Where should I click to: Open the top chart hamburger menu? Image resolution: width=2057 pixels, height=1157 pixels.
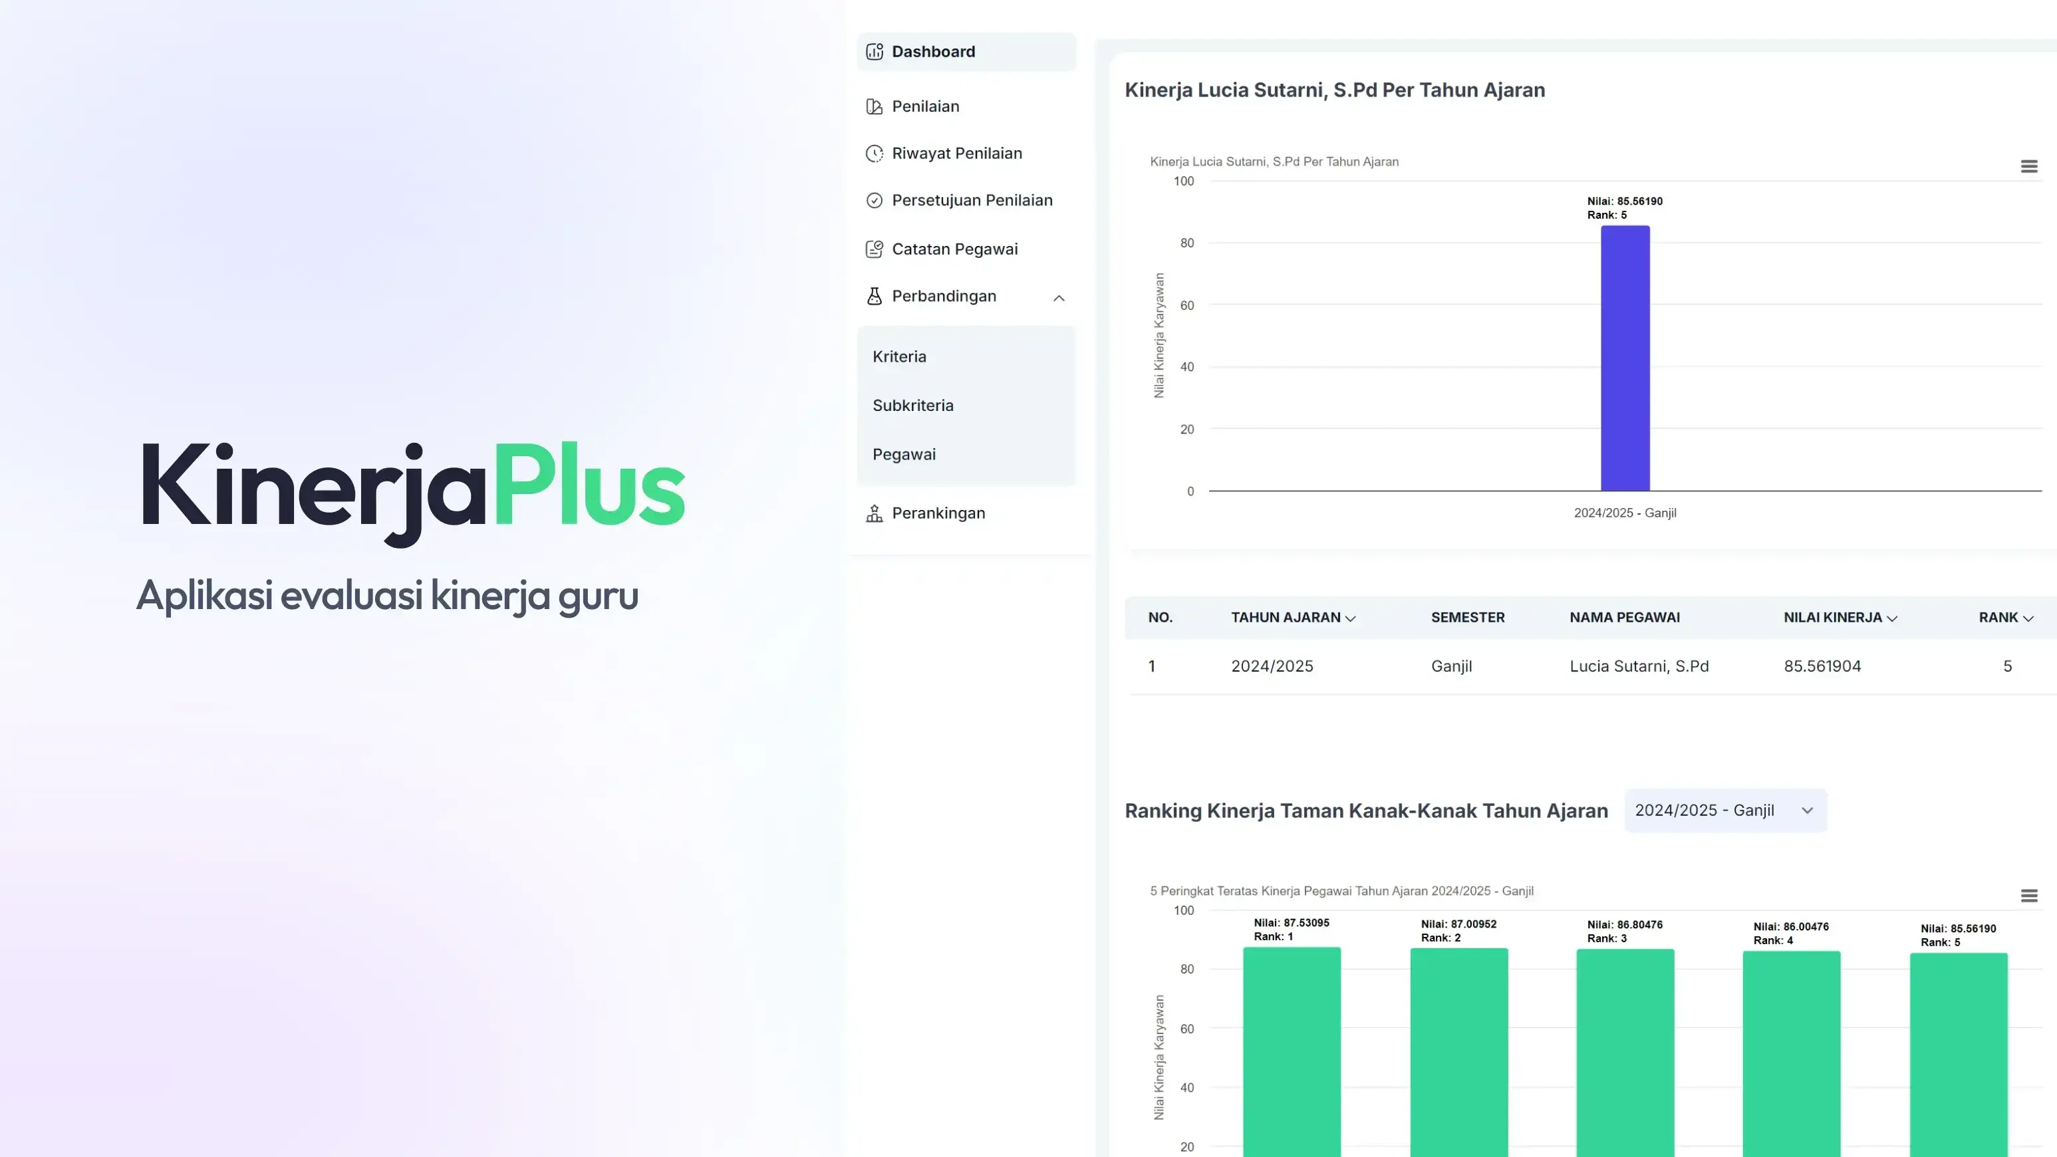point(2029,167)
